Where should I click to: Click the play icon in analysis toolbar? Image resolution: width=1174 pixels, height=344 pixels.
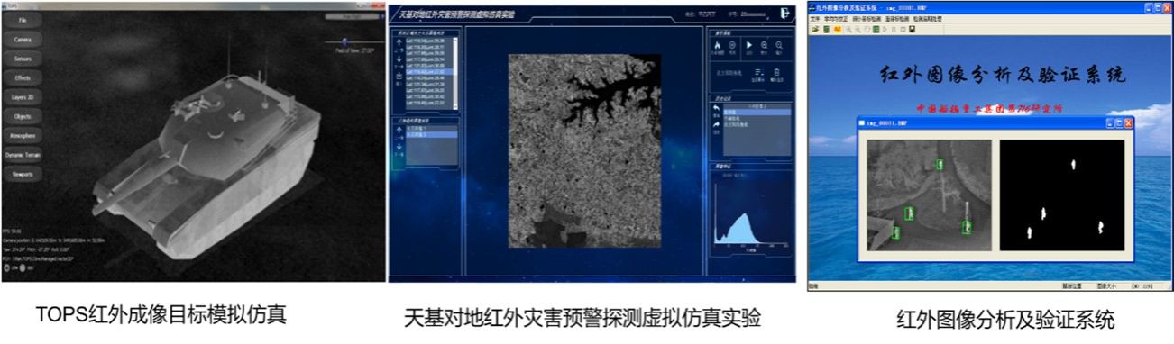tap(885, 29)
